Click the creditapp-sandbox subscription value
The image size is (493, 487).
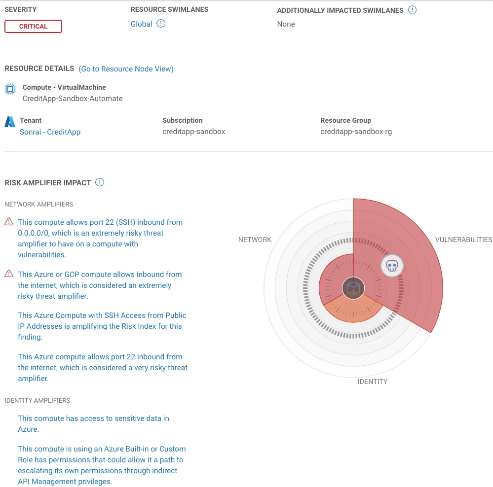click(x=194, y=132)
